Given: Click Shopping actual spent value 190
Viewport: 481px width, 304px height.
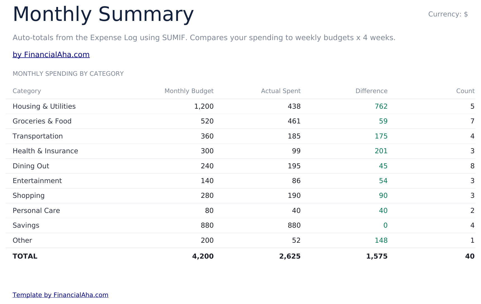Looking at the screenshot, I should click(x=294, y=196).
